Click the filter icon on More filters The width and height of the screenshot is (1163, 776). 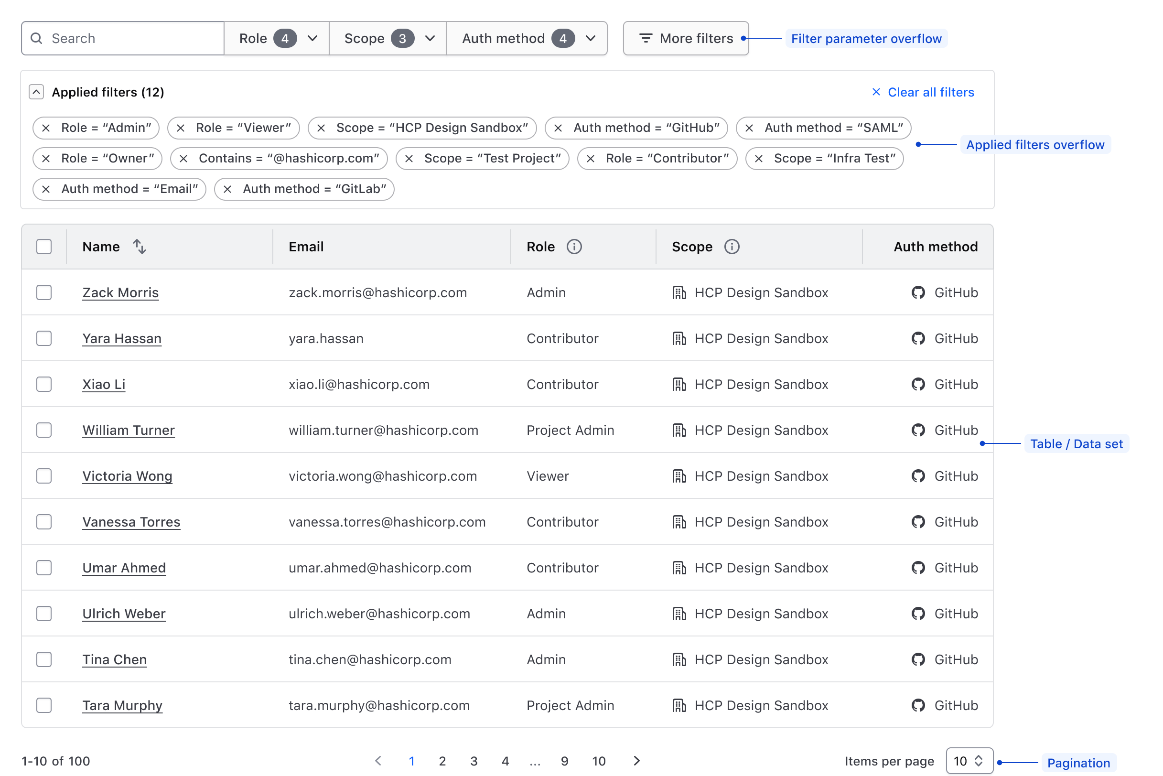[x=645, y=38]
